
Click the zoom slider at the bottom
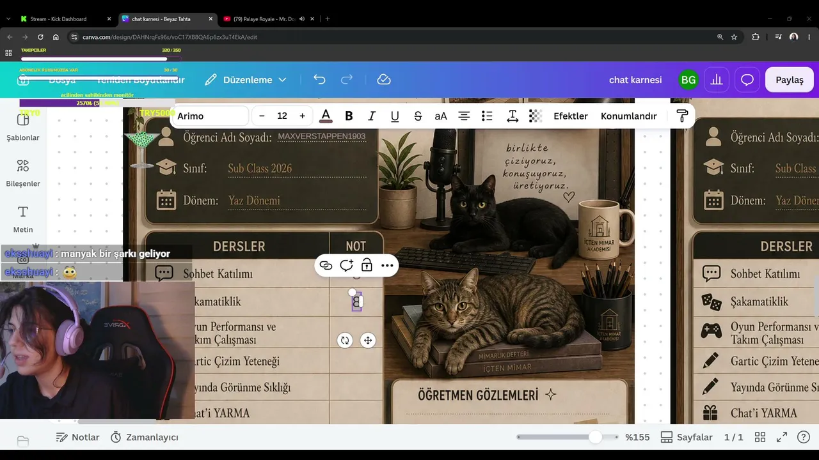[x=567, y=437]
